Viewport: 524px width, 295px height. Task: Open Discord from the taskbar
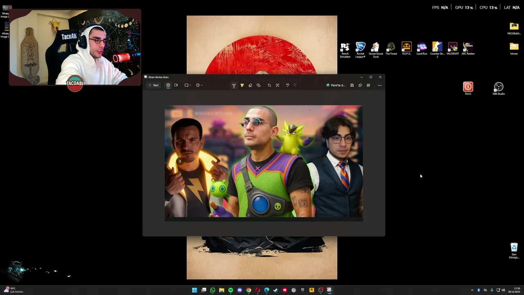coord(239,290)
